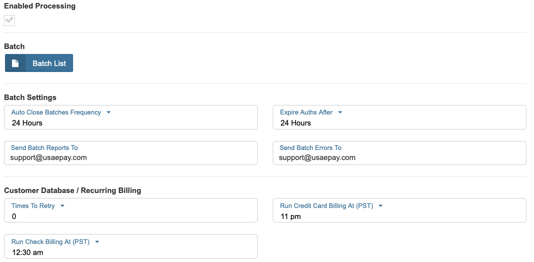Click the Customer Database / Recurring Billing heading
534x262 pixels.
(x=73, y=190)
